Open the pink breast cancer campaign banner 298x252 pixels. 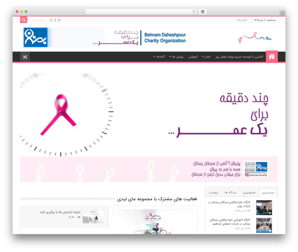(x=149, y=169)
